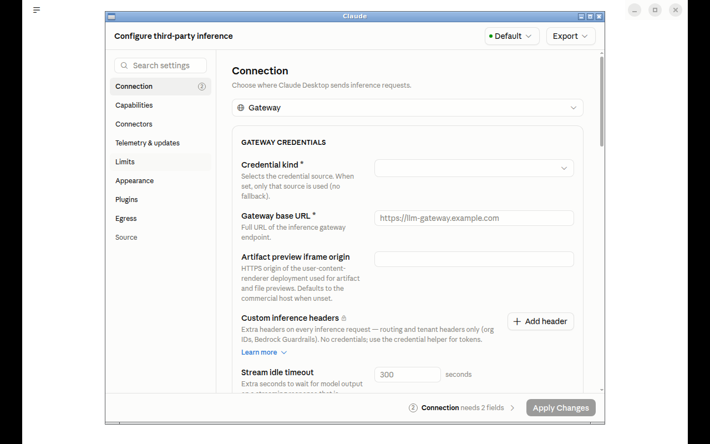Click the right chevron beside 'needs 2 fields'

point(513,408)
